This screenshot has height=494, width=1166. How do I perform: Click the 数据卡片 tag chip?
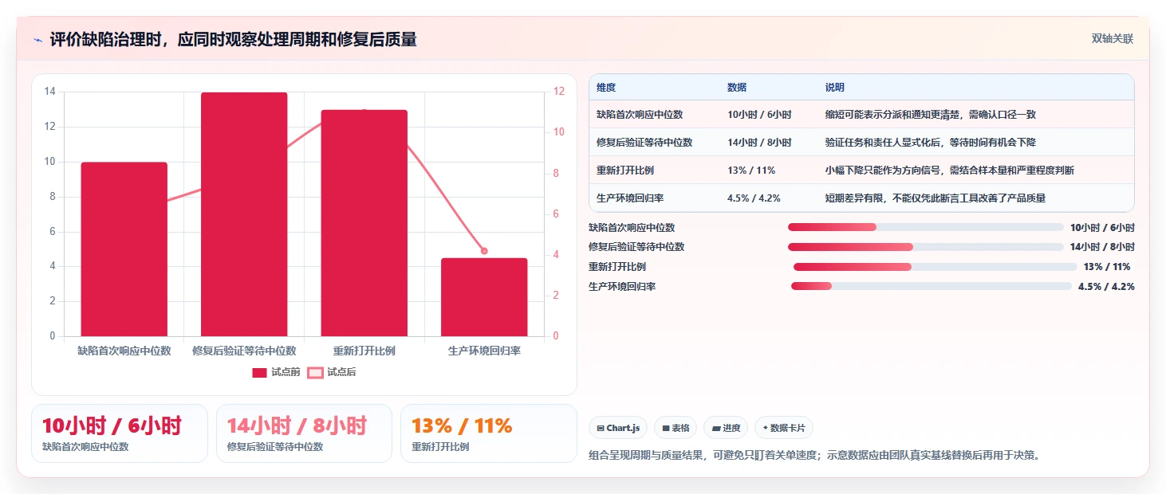[784, 428]
